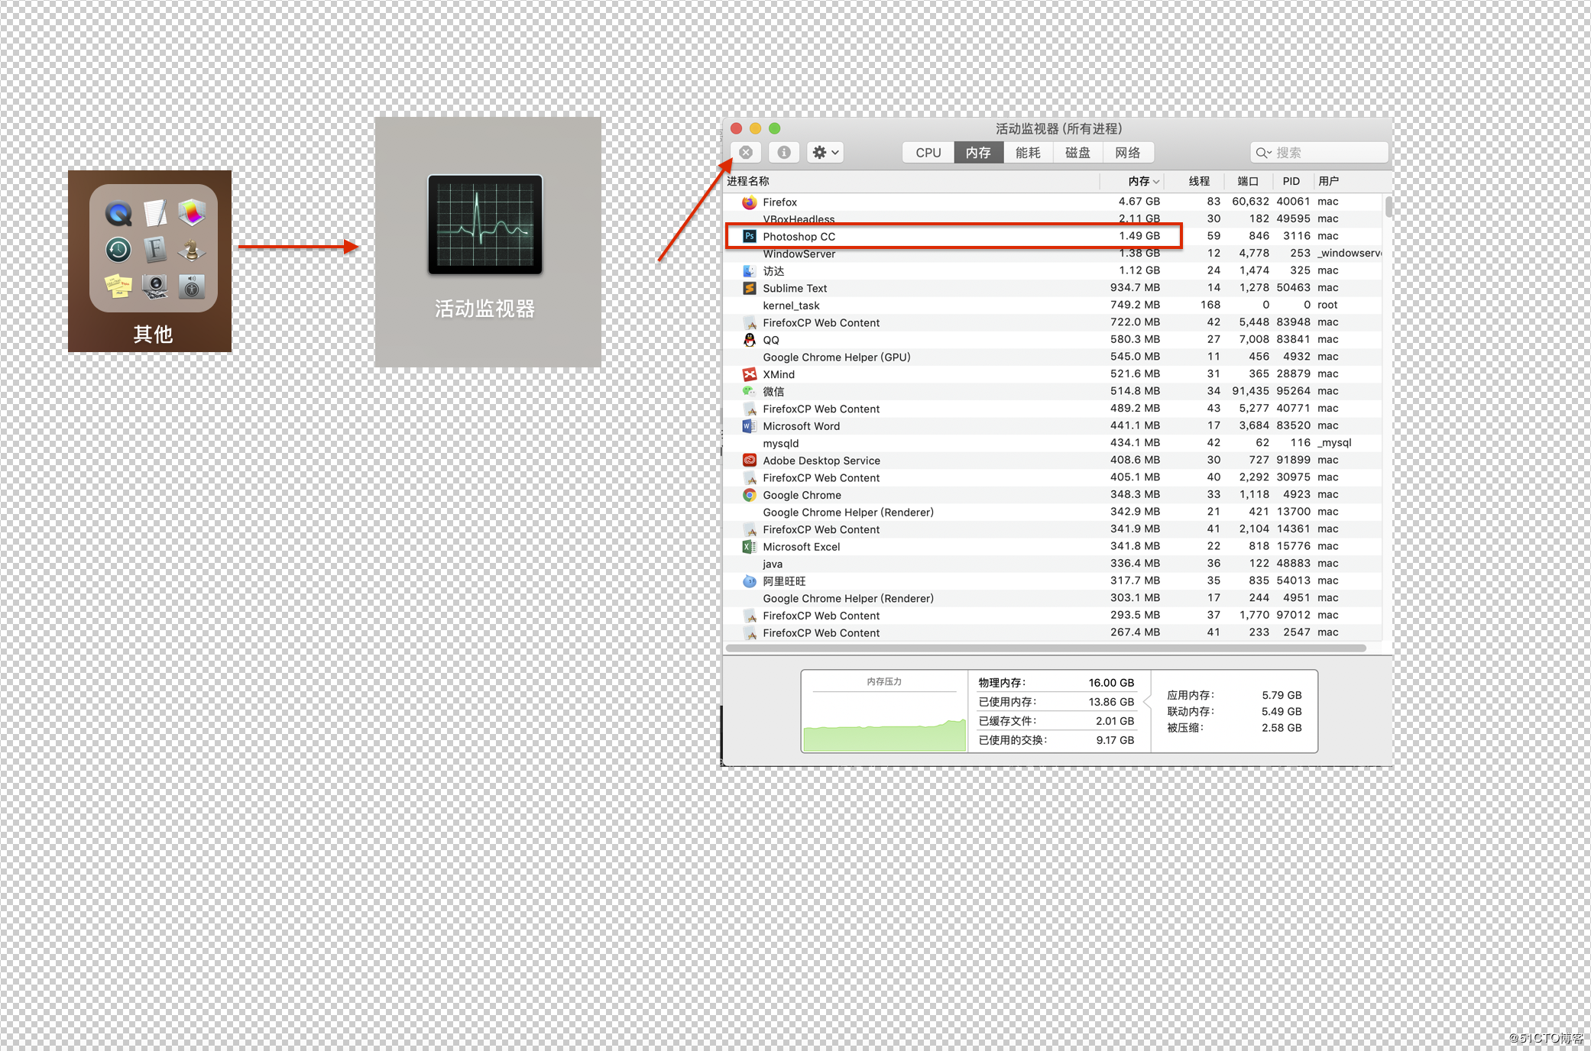Switch to the 网络 network tab

tap(1128, 153)
